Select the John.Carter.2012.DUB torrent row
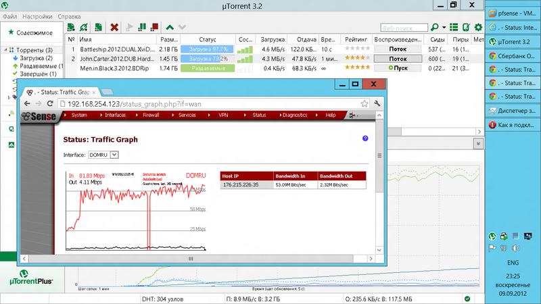 [x=273, y=59]
